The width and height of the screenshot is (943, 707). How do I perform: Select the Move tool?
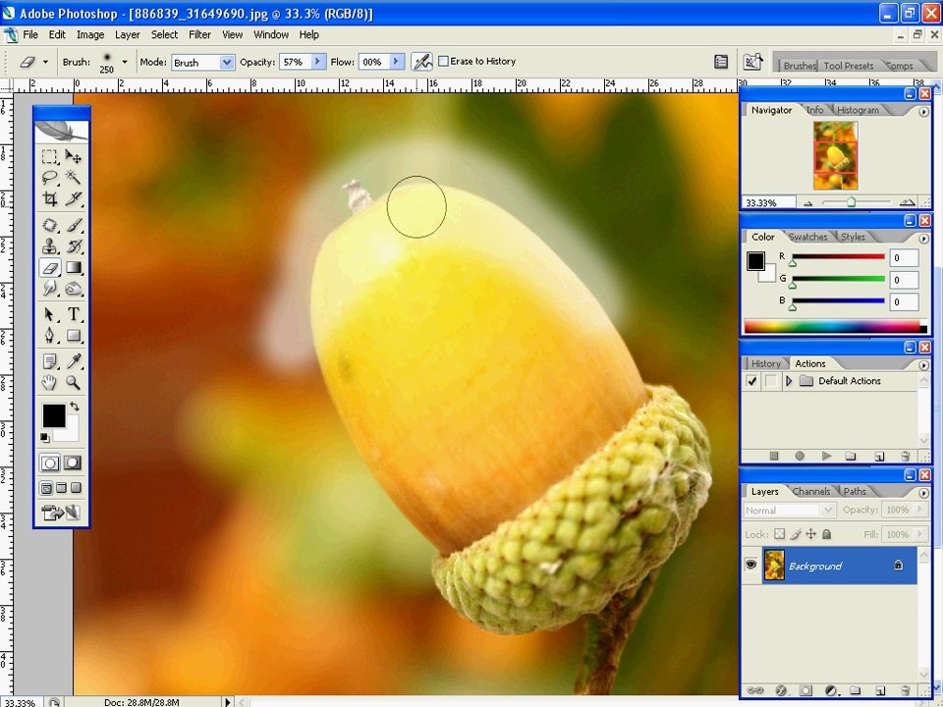tap(74, 157)
